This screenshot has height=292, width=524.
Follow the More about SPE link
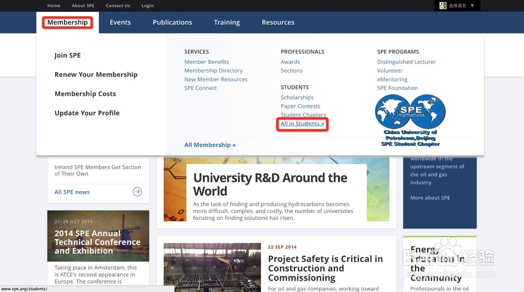click(430, 198)
